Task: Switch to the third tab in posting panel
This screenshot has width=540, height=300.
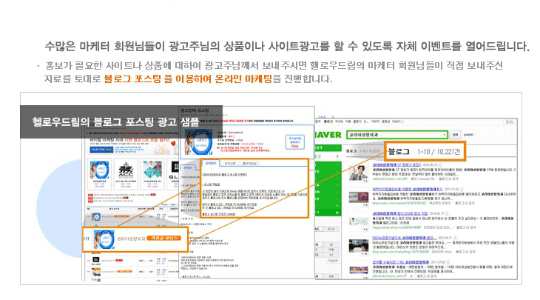Action: pos(251,161)
